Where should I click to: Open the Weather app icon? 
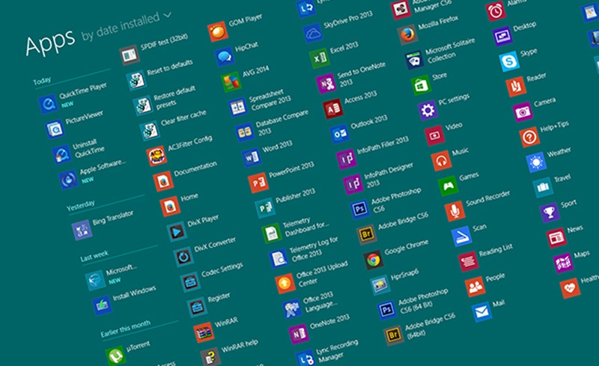[536, 162]
